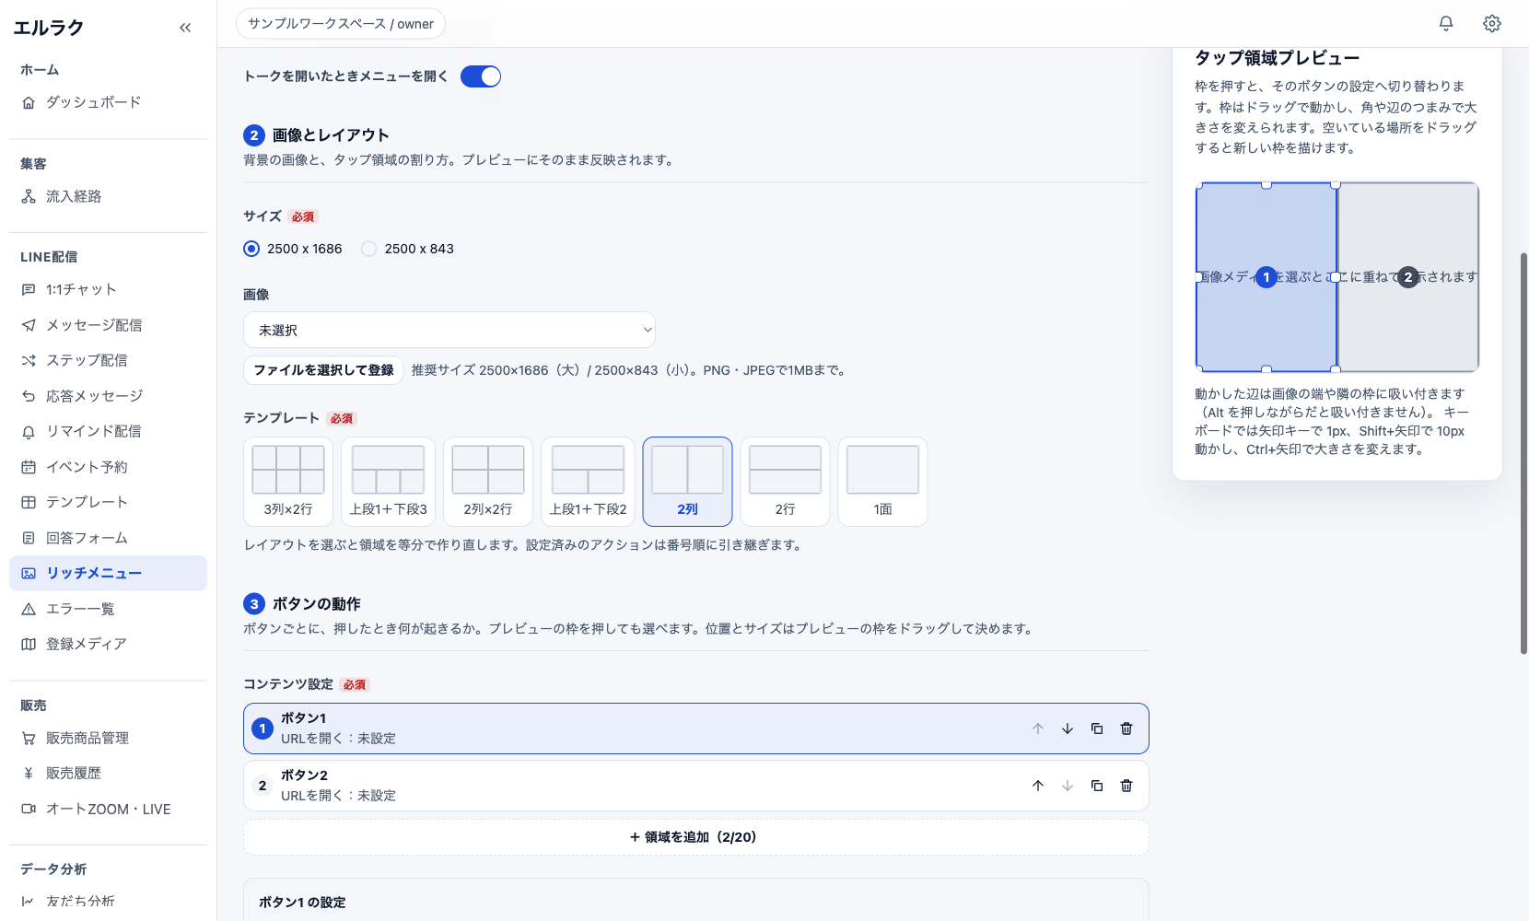Image resolution: width=1529 pixels, height=921 pixels.
Task: Navigate to メッセージ配信
Action: coord(108,325)
